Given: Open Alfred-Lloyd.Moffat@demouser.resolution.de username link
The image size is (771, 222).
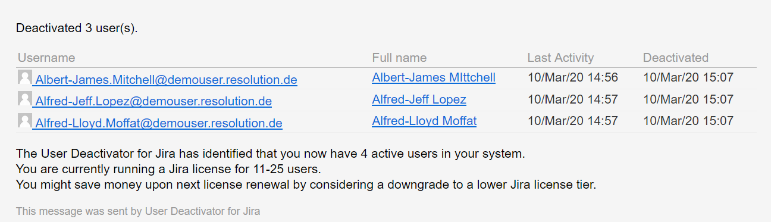Looking at the screenshot, I should (x=159, y=124).
